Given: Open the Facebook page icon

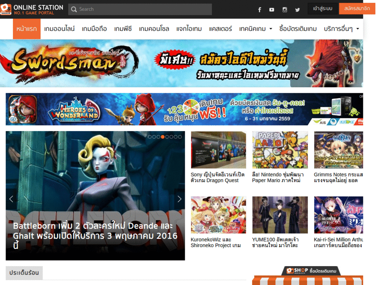Looking at the screenshot, I should [x=259, y=10].
